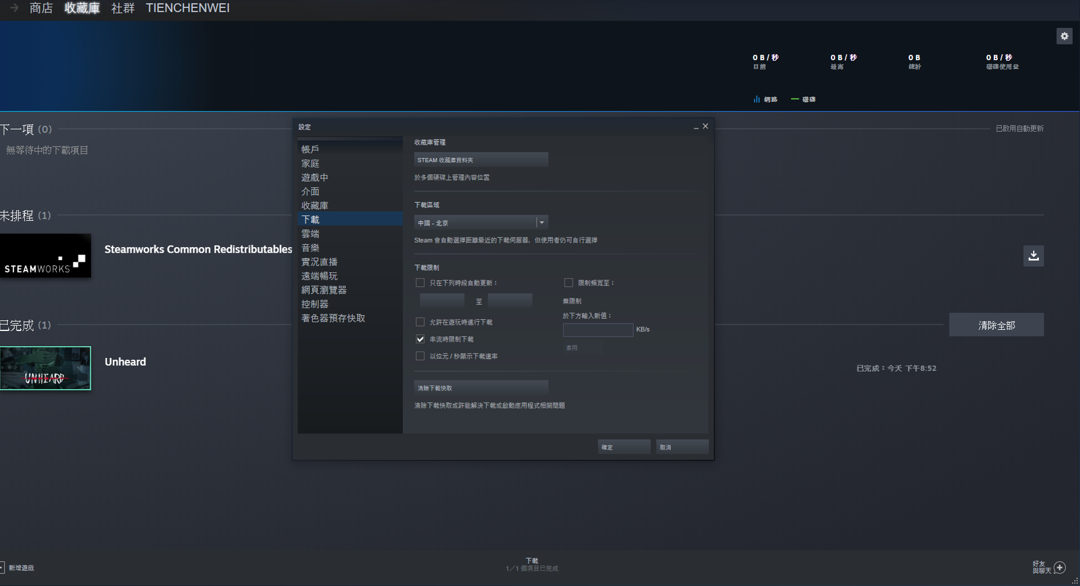Click the 下一項 (0) section header
This screenshot has width=1080, height=586.
click(x=26, y=129)
